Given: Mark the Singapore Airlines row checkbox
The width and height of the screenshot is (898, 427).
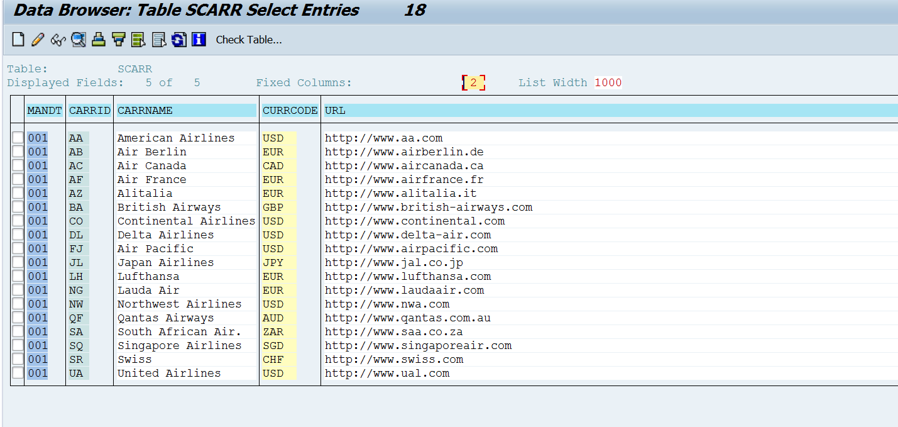Looking at the screenshot, I should pos(18,345).
